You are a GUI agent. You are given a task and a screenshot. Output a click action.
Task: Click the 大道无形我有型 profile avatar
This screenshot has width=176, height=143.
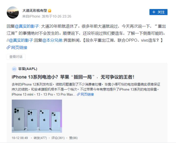point(13,13)
